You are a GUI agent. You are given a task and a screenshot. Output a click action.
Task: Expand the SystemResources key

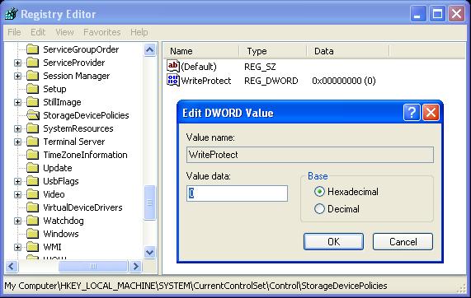click(x=17, y=128)
